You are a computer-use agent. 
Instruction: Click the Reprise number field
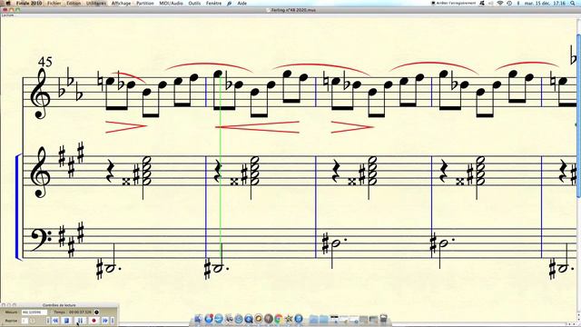coord(25,321)
